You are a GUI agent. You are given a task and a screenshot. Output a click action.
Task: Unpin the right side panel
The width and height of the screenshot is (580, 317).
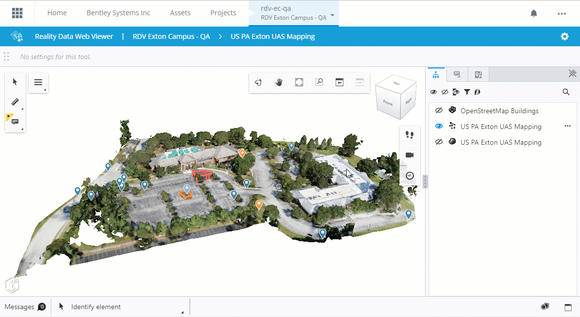click(572, 74)
